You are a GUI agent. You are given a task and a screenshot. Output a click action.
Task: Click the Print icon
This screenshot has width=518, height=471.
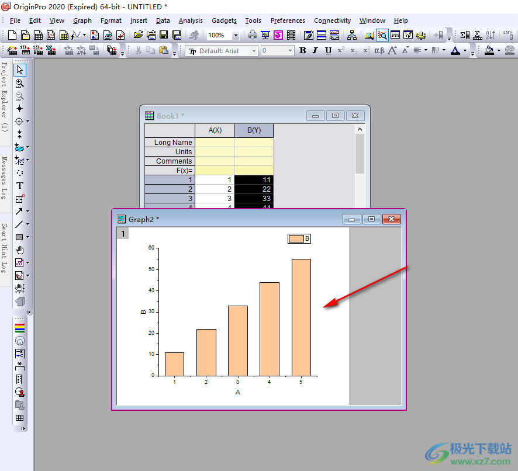point(253,35)
